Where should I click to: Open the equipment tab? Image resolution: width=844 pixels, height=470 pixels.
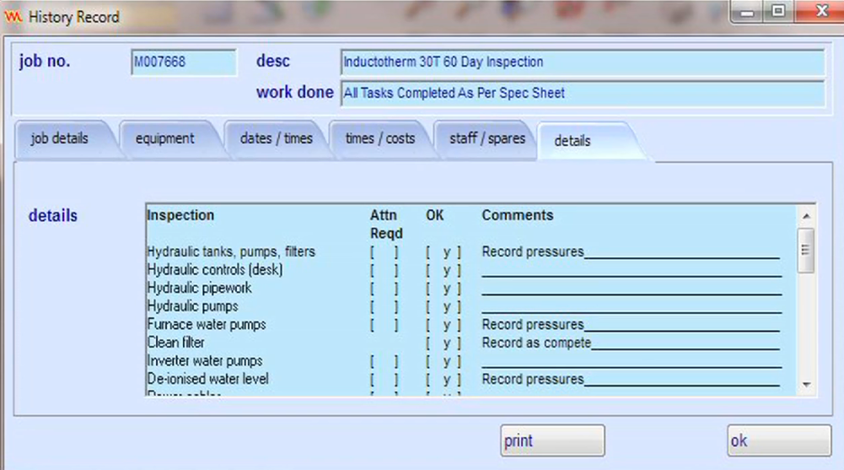164,139
